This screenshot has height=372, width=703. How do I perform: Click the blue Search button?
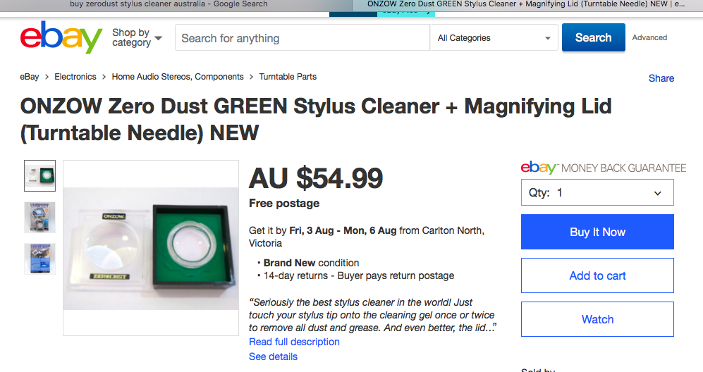pyautogui.click(x=594, y=37)
